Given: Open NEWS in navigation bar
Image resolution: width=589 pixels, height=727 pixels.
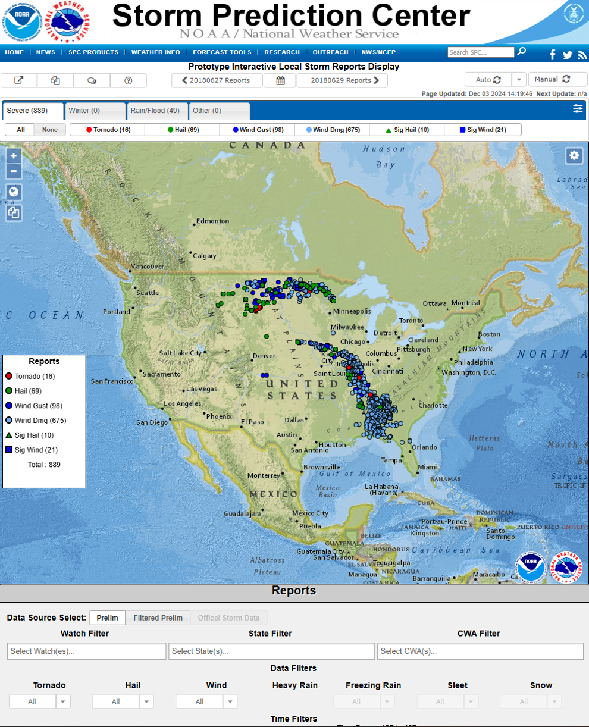Looking at the screenshot, I should click(46, 52).
